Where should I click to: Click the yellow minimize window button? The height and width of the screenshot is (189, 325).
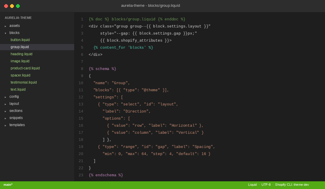[12, 6]
